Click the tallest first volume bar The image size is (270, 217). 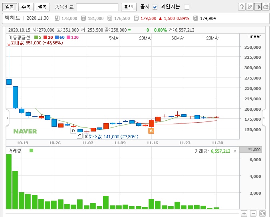(9, 182)
